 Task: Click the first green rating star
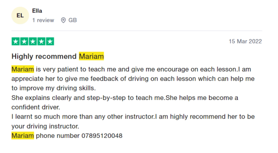(x=16, y=41)
